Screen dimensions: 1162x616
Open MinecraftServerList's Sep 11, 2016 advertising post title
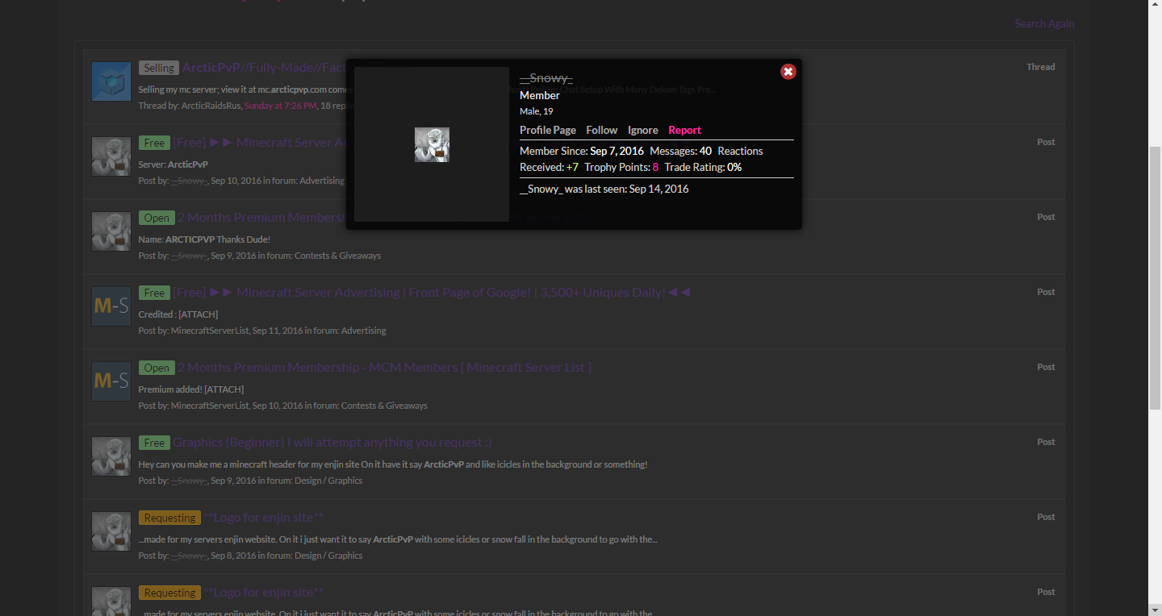pyautogui.click(x=432, y=293)
